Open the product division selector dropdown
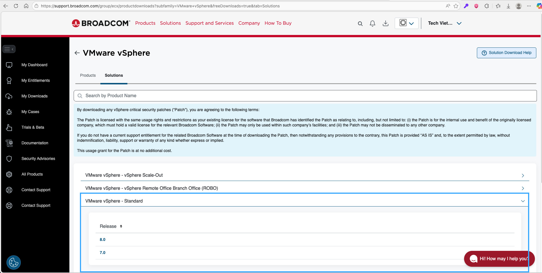 [407, 23]
